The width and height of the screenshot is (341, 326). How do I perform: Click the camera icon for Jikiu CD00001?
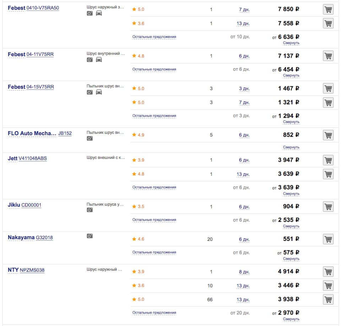pyautogui.click(x=90, y=210)
